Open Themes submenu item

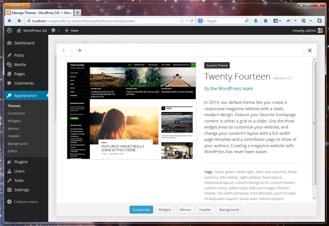[x=14, y=106]
